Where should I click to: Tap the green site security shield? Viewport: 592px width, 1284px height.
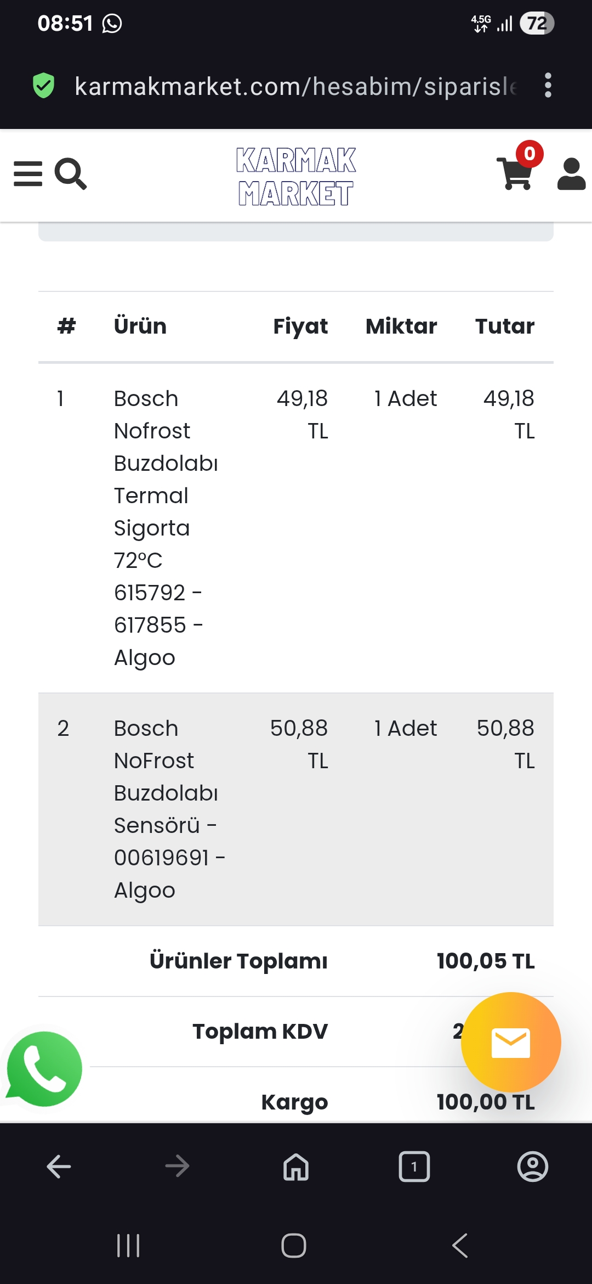[44, 86]
